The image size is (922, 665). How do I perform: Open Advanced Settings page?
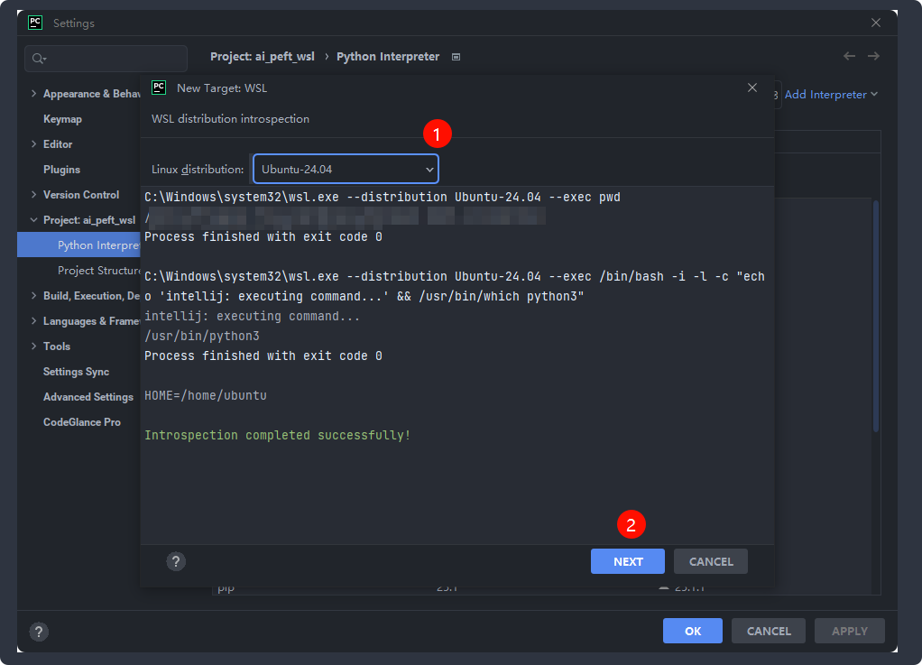click(88, 397)
